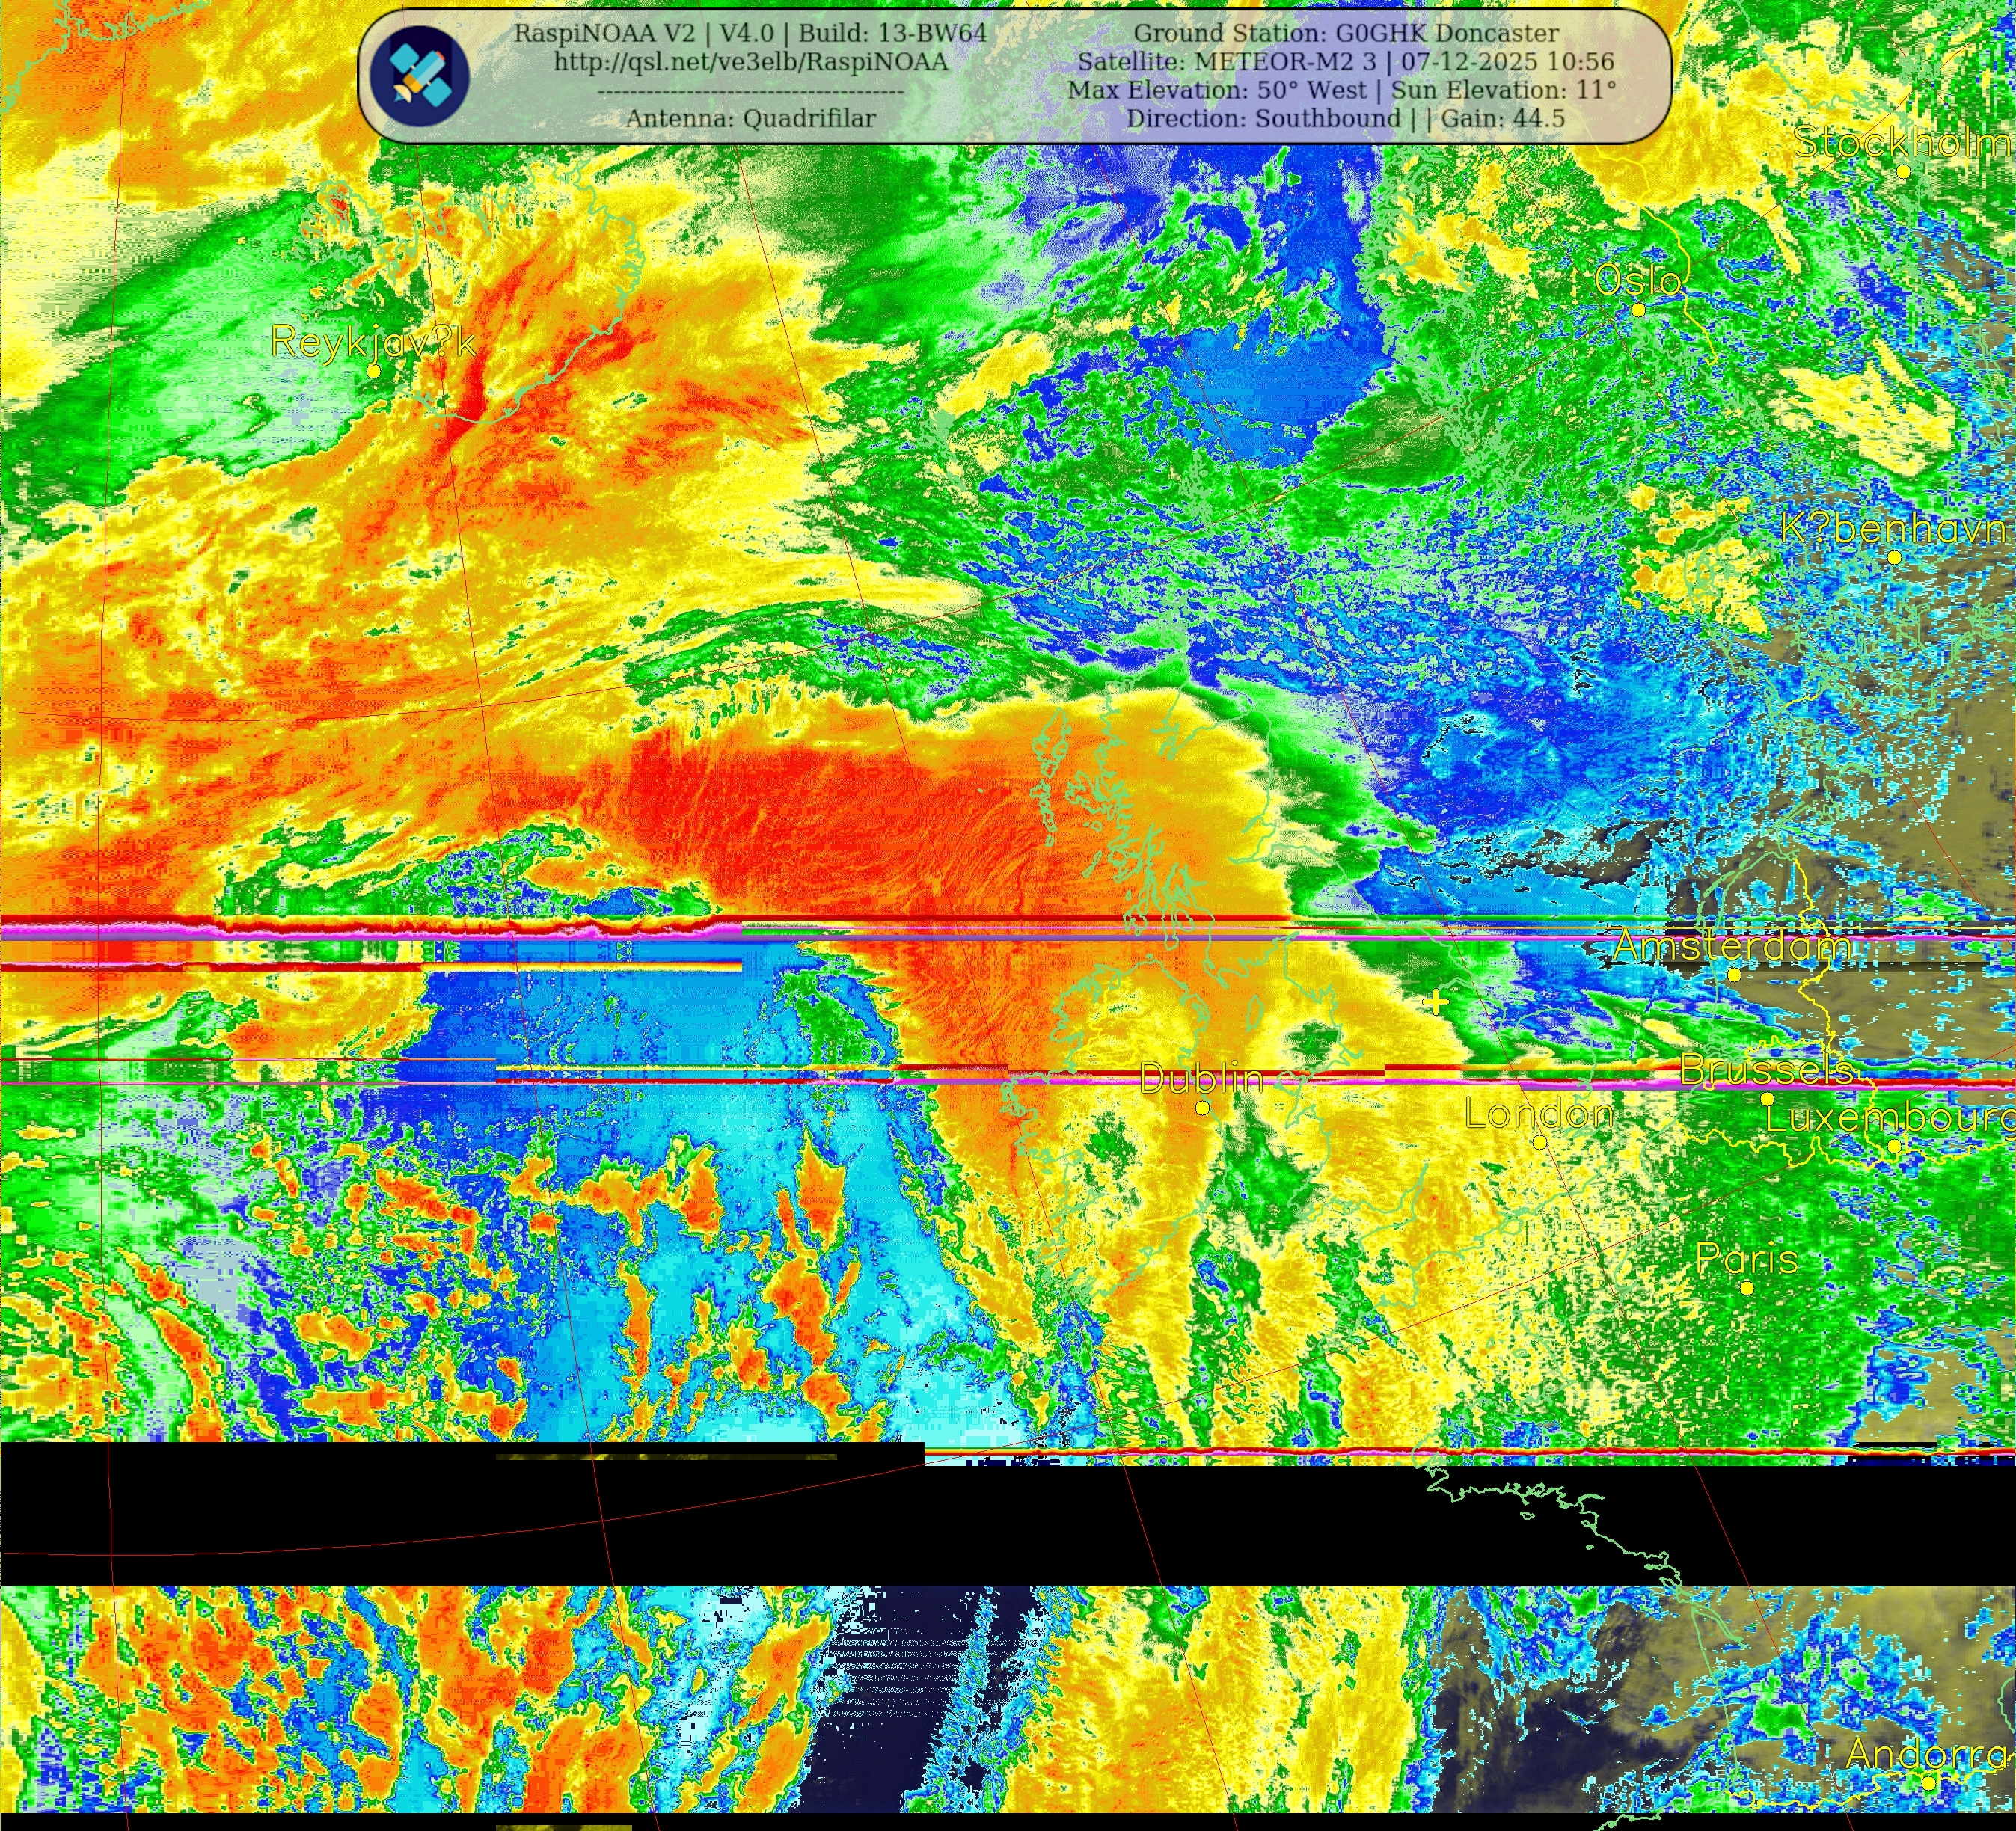The height and width of the screenshot is (1831, 2016).
Task: Click the Amsterdam map label text
Action: point(1732,945)
